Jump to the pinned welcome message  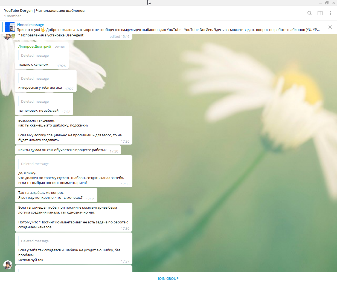click(x=168, y=27)
